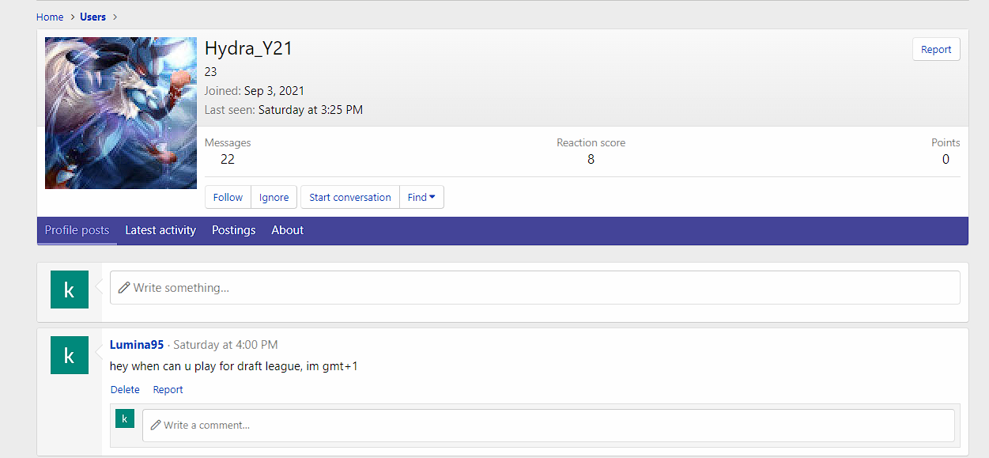Switch to the Latest activity tab
The width and height of the screenshot is (989, 458).
click(x=160, y=230)
